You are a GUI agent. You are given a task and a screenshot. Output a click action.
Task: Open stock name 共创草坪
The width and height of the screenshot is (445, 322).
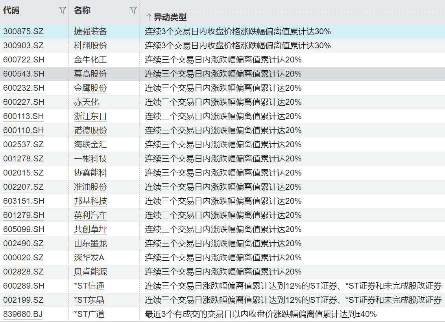90,230
